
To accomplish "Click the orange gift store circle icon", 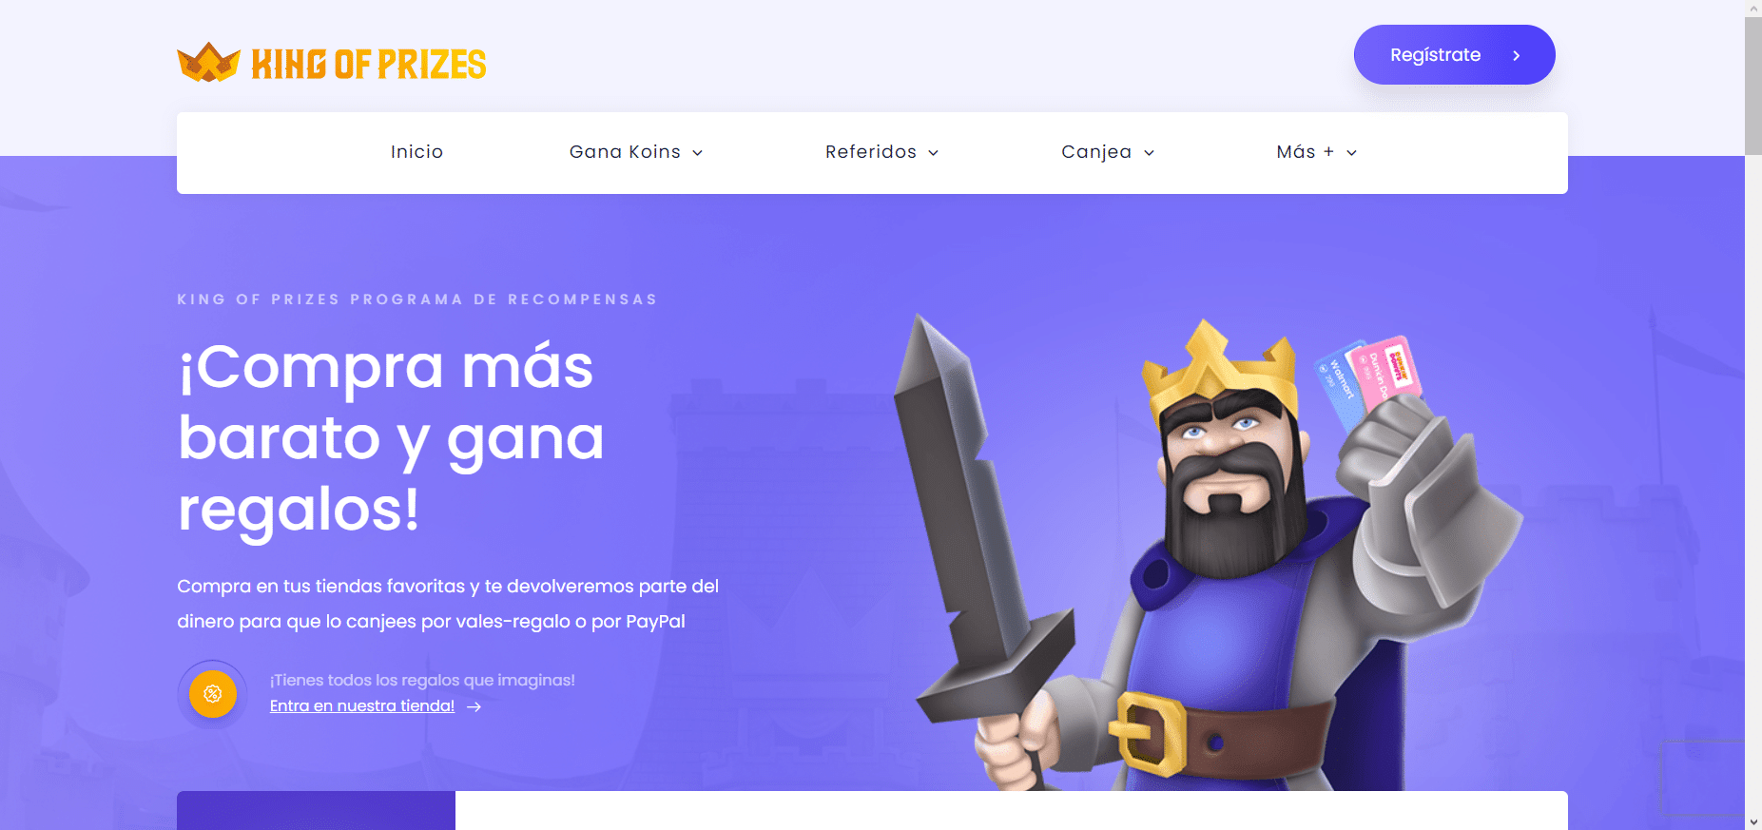I will pyautogui.click(x=213, y=694).
